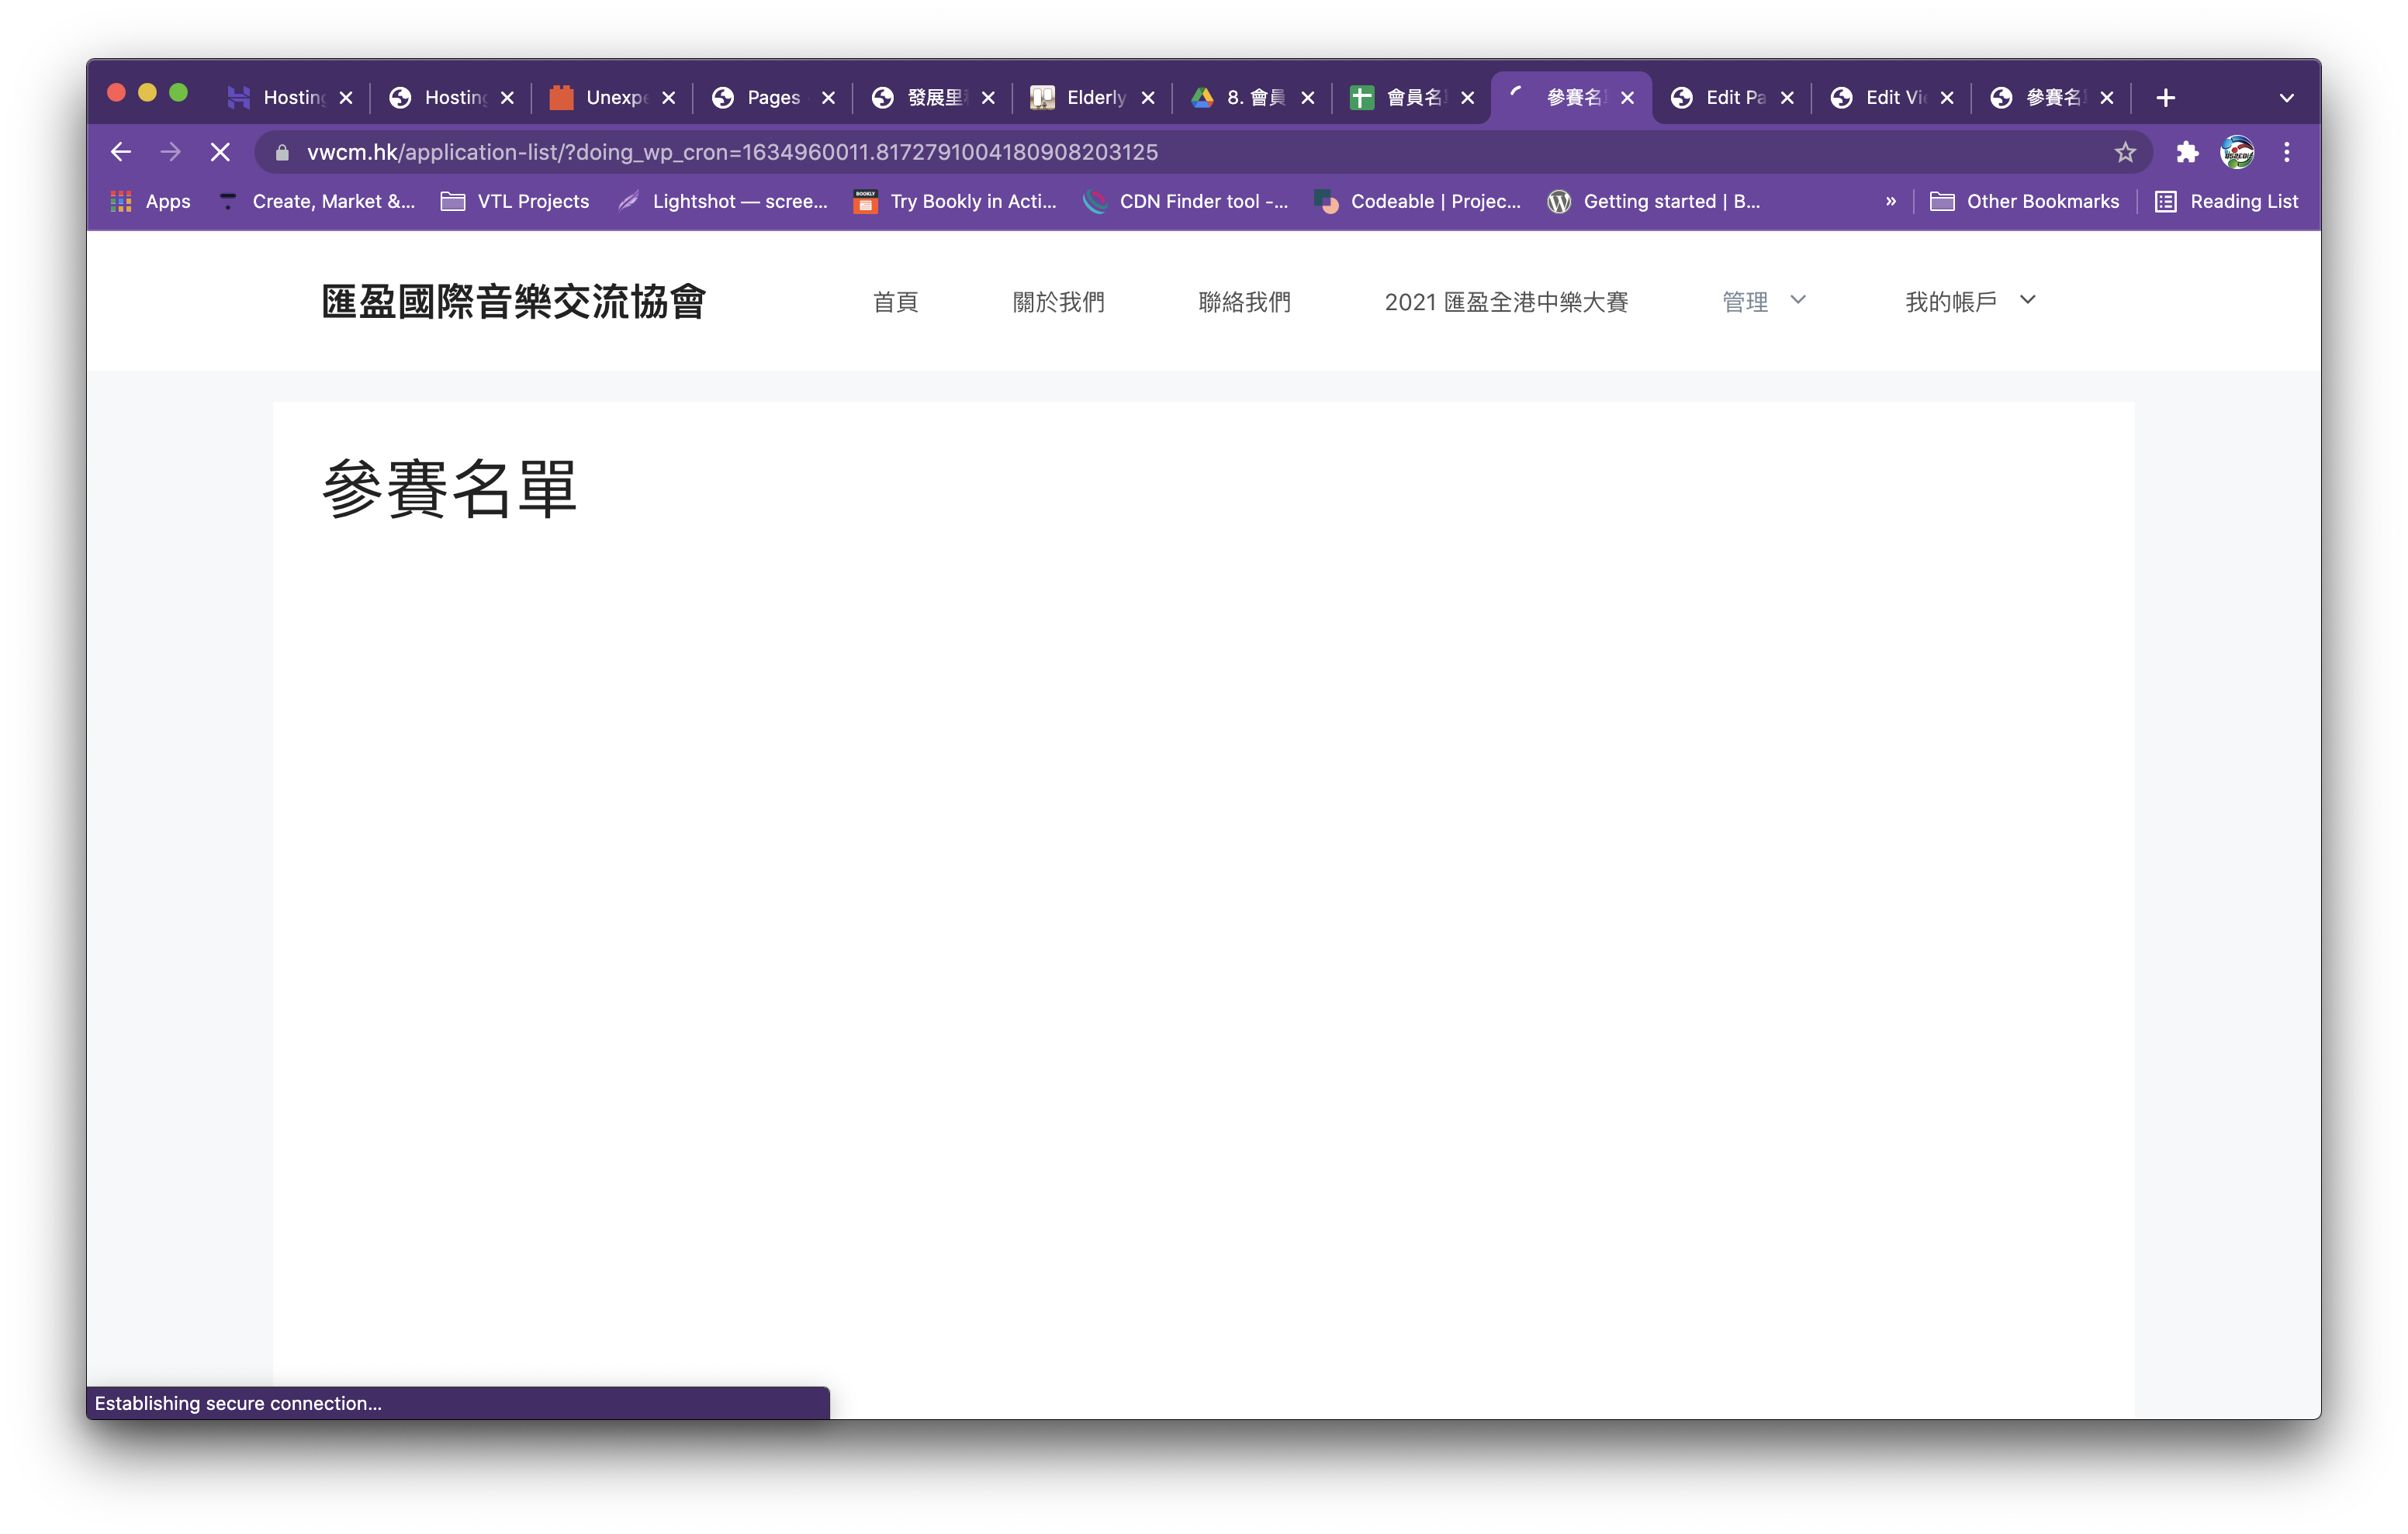Open the Chrome profile avatar
Image resolution: width=2408 pixels, height=1534 pixels.
click(2237, 152)
